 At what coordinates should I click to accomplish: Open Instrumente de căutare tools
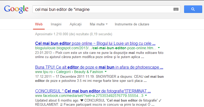click(x=132, y=24)
